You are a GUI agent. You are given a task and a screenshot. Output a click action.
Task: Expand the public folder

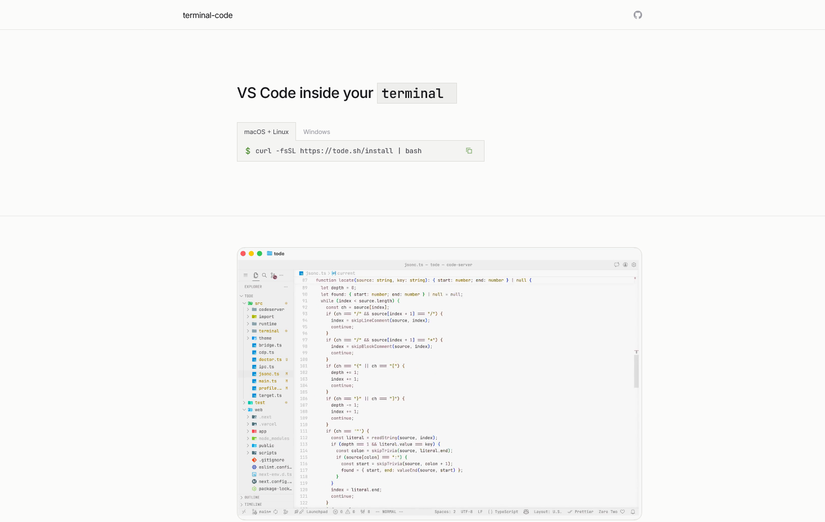pos(248,446)
